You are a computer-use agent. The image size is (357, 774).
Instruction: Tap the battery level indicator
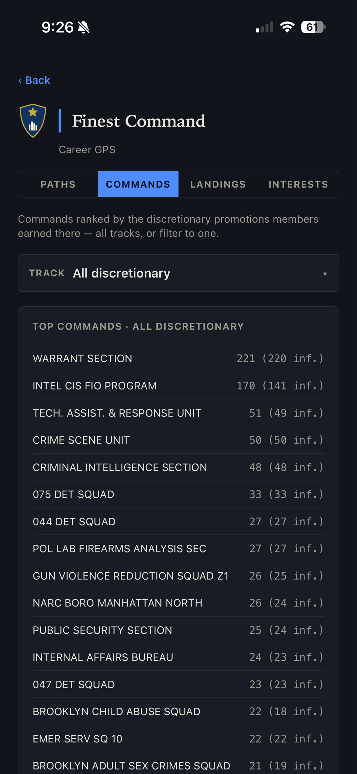pos(313,27)
